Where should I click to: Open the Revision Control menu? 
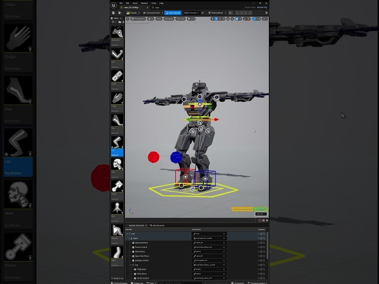(258, 283)
